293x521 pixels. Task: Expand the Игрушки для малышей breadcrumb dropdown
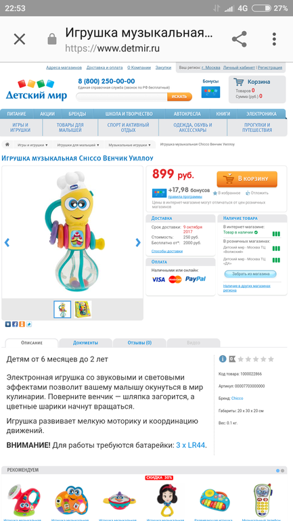point(78,145)
